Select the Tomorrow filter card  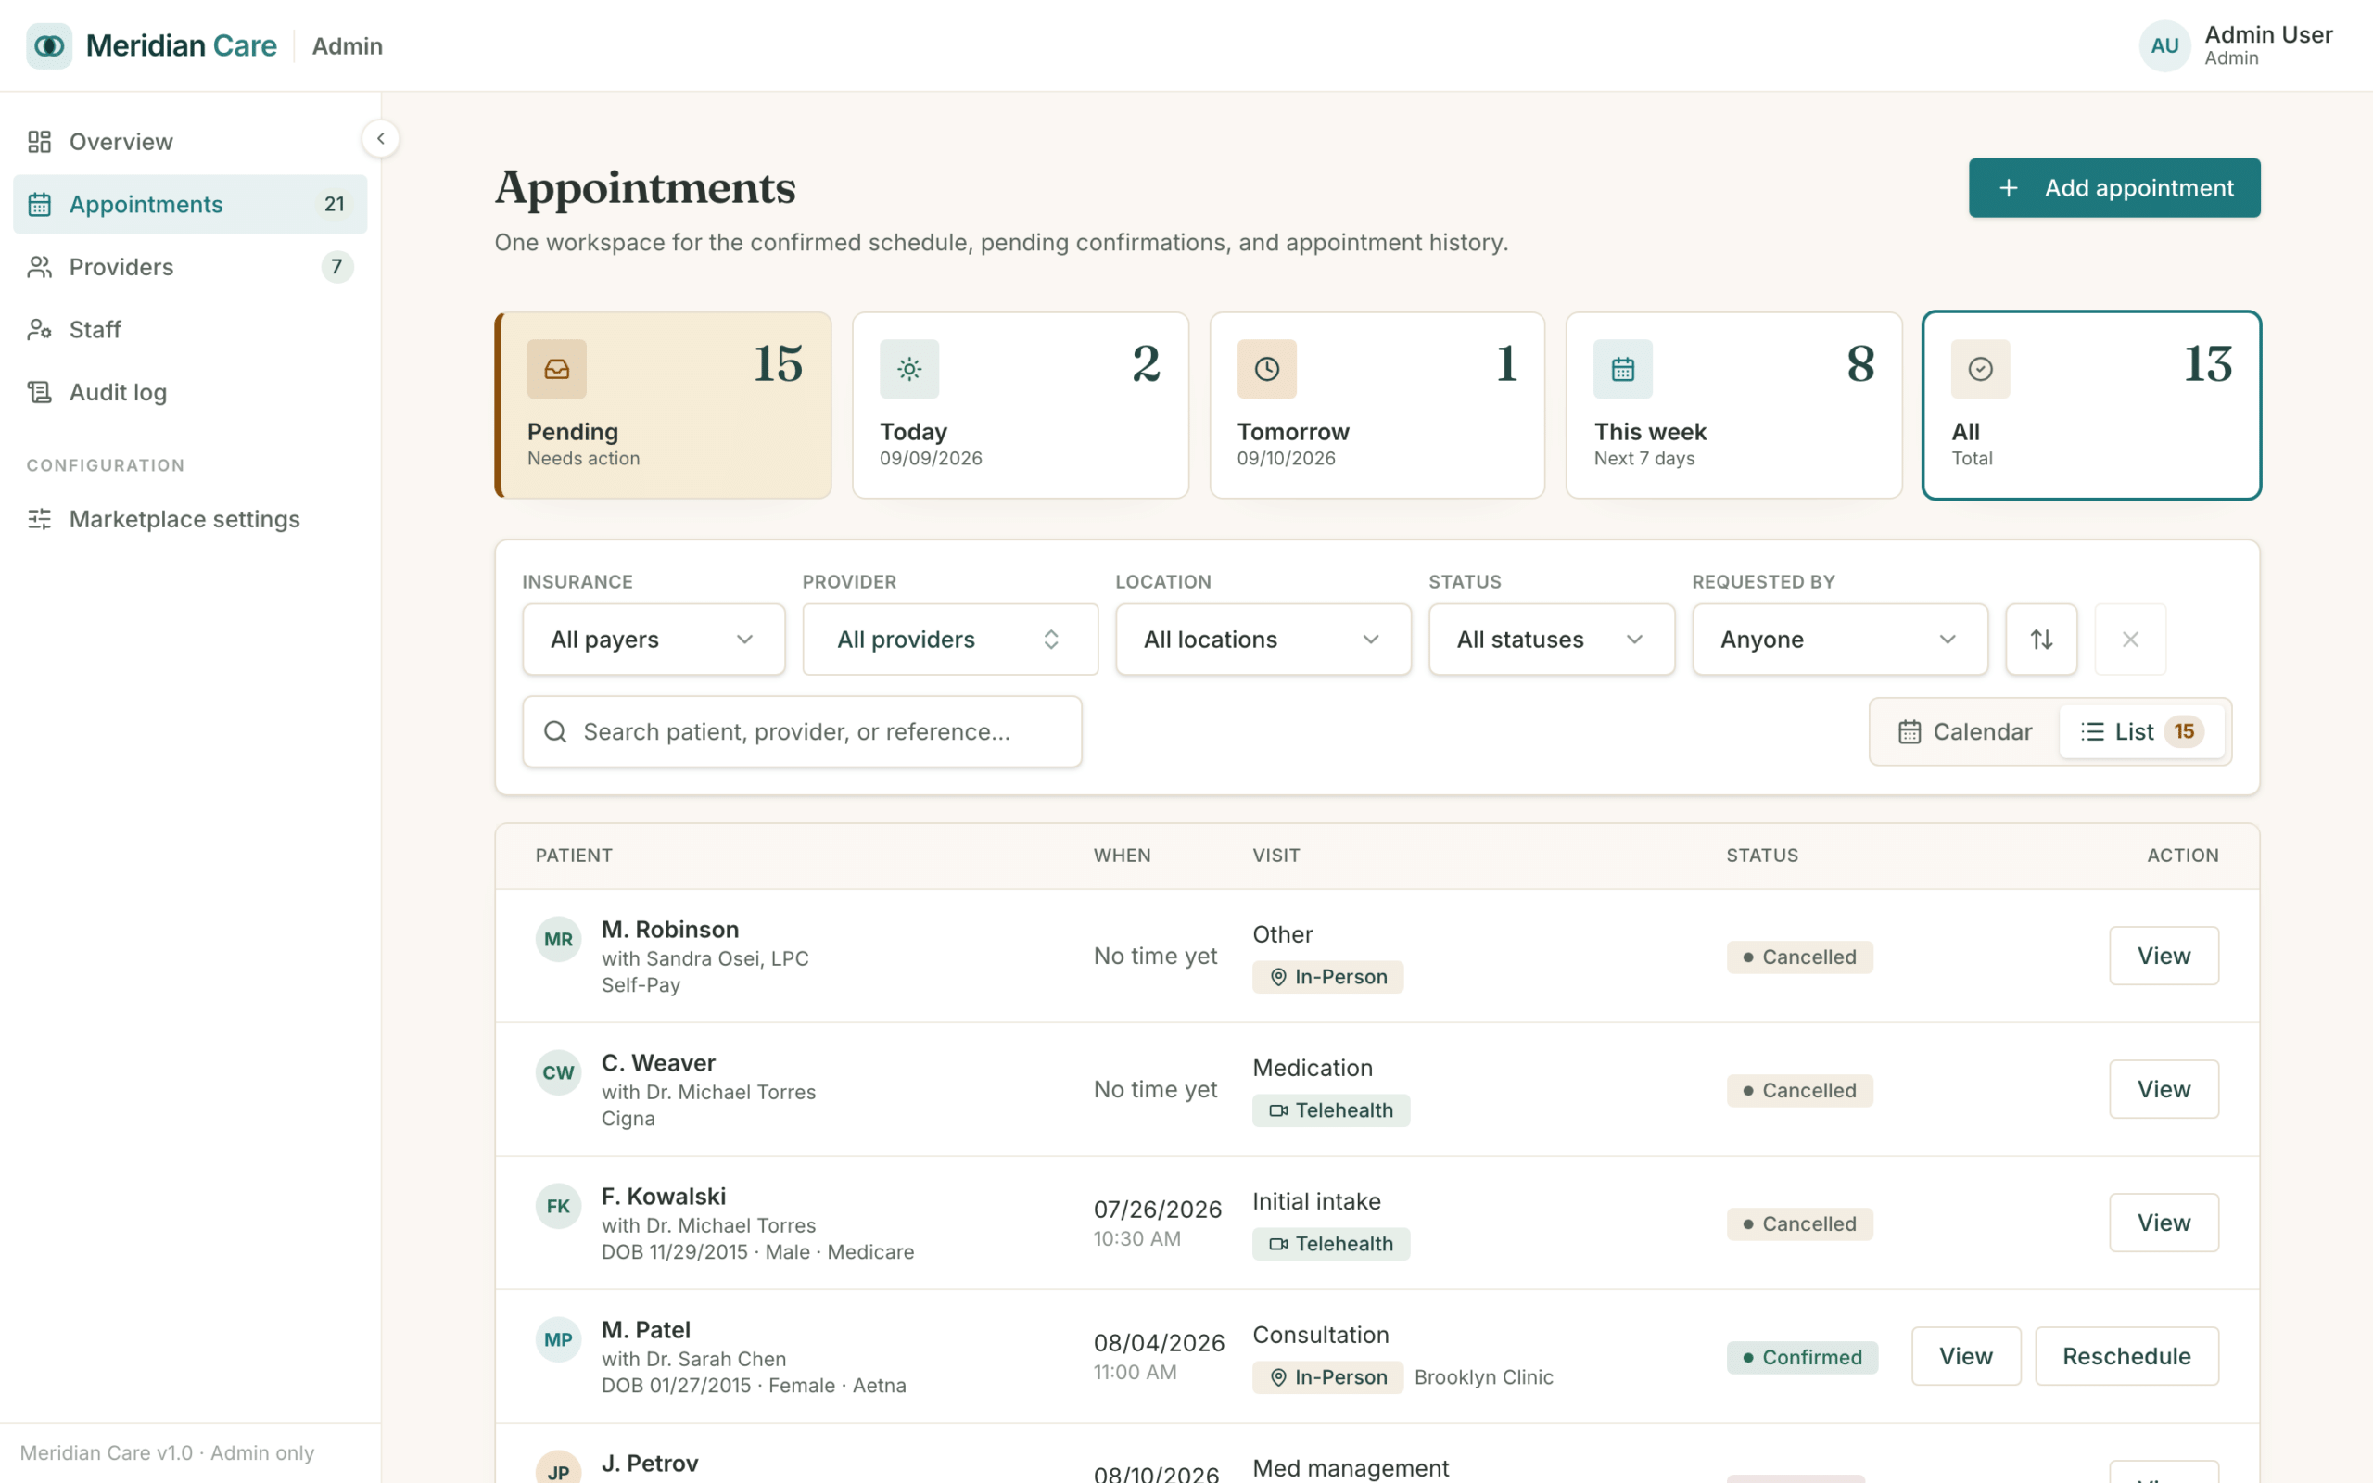(1377, 405)
